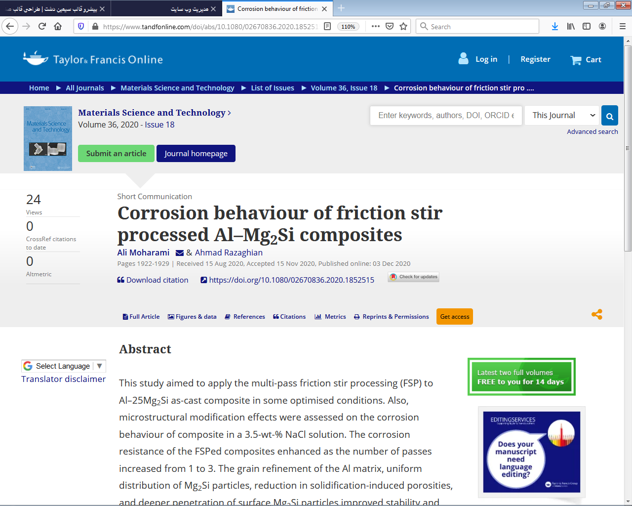Screen dimensions: 632x506
Task: Open the shopping Cart
Action: tap(586, 60)
